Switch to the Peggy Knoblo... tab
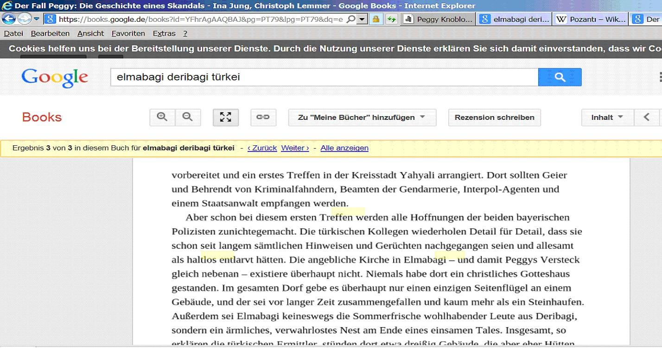The height and width of the screenshot is (348, 662). [x=438, y=19]
